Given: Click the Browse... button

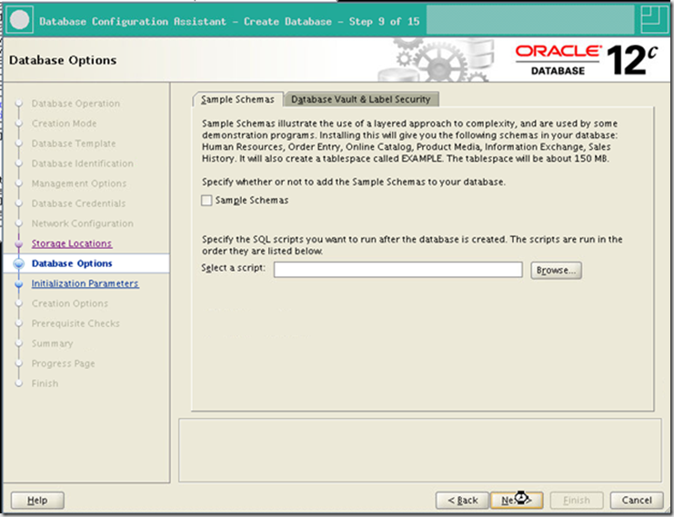Looking at the screenshot, I should pos(556,270).
